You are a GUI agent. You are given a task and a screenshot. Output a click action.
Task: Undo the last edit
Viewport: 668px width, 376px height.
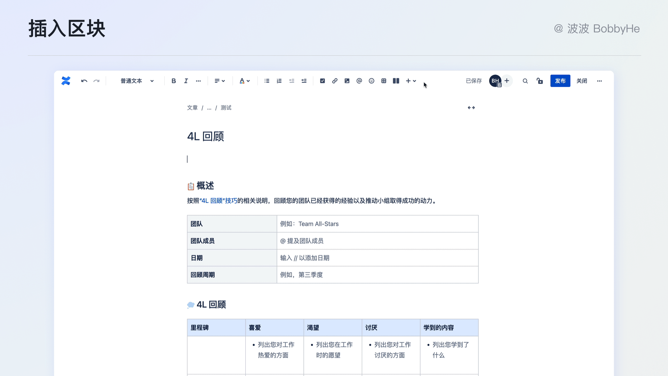click(x=84, y=81)
